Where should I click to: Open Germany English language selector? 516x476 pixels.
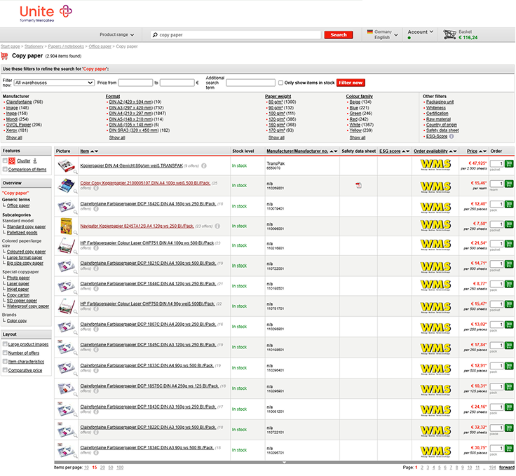pyautogui.click(x=382, y=34)
